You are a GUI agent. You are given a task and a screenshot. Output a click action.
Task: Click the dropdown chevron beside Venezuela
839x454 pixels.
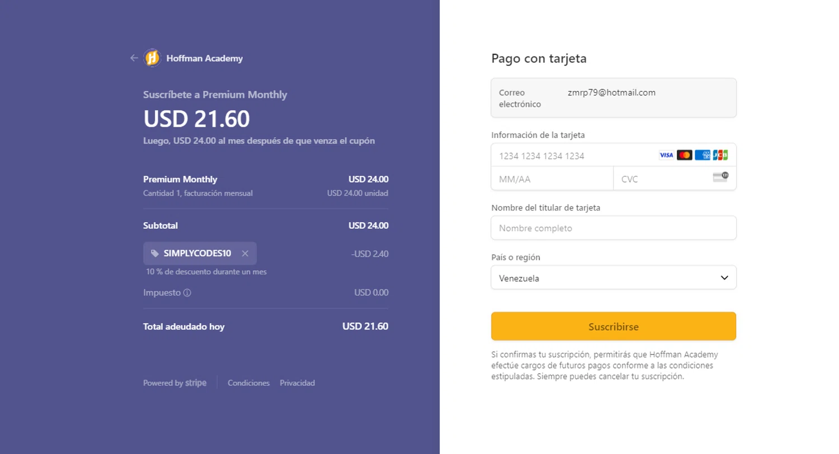(724, 278)
